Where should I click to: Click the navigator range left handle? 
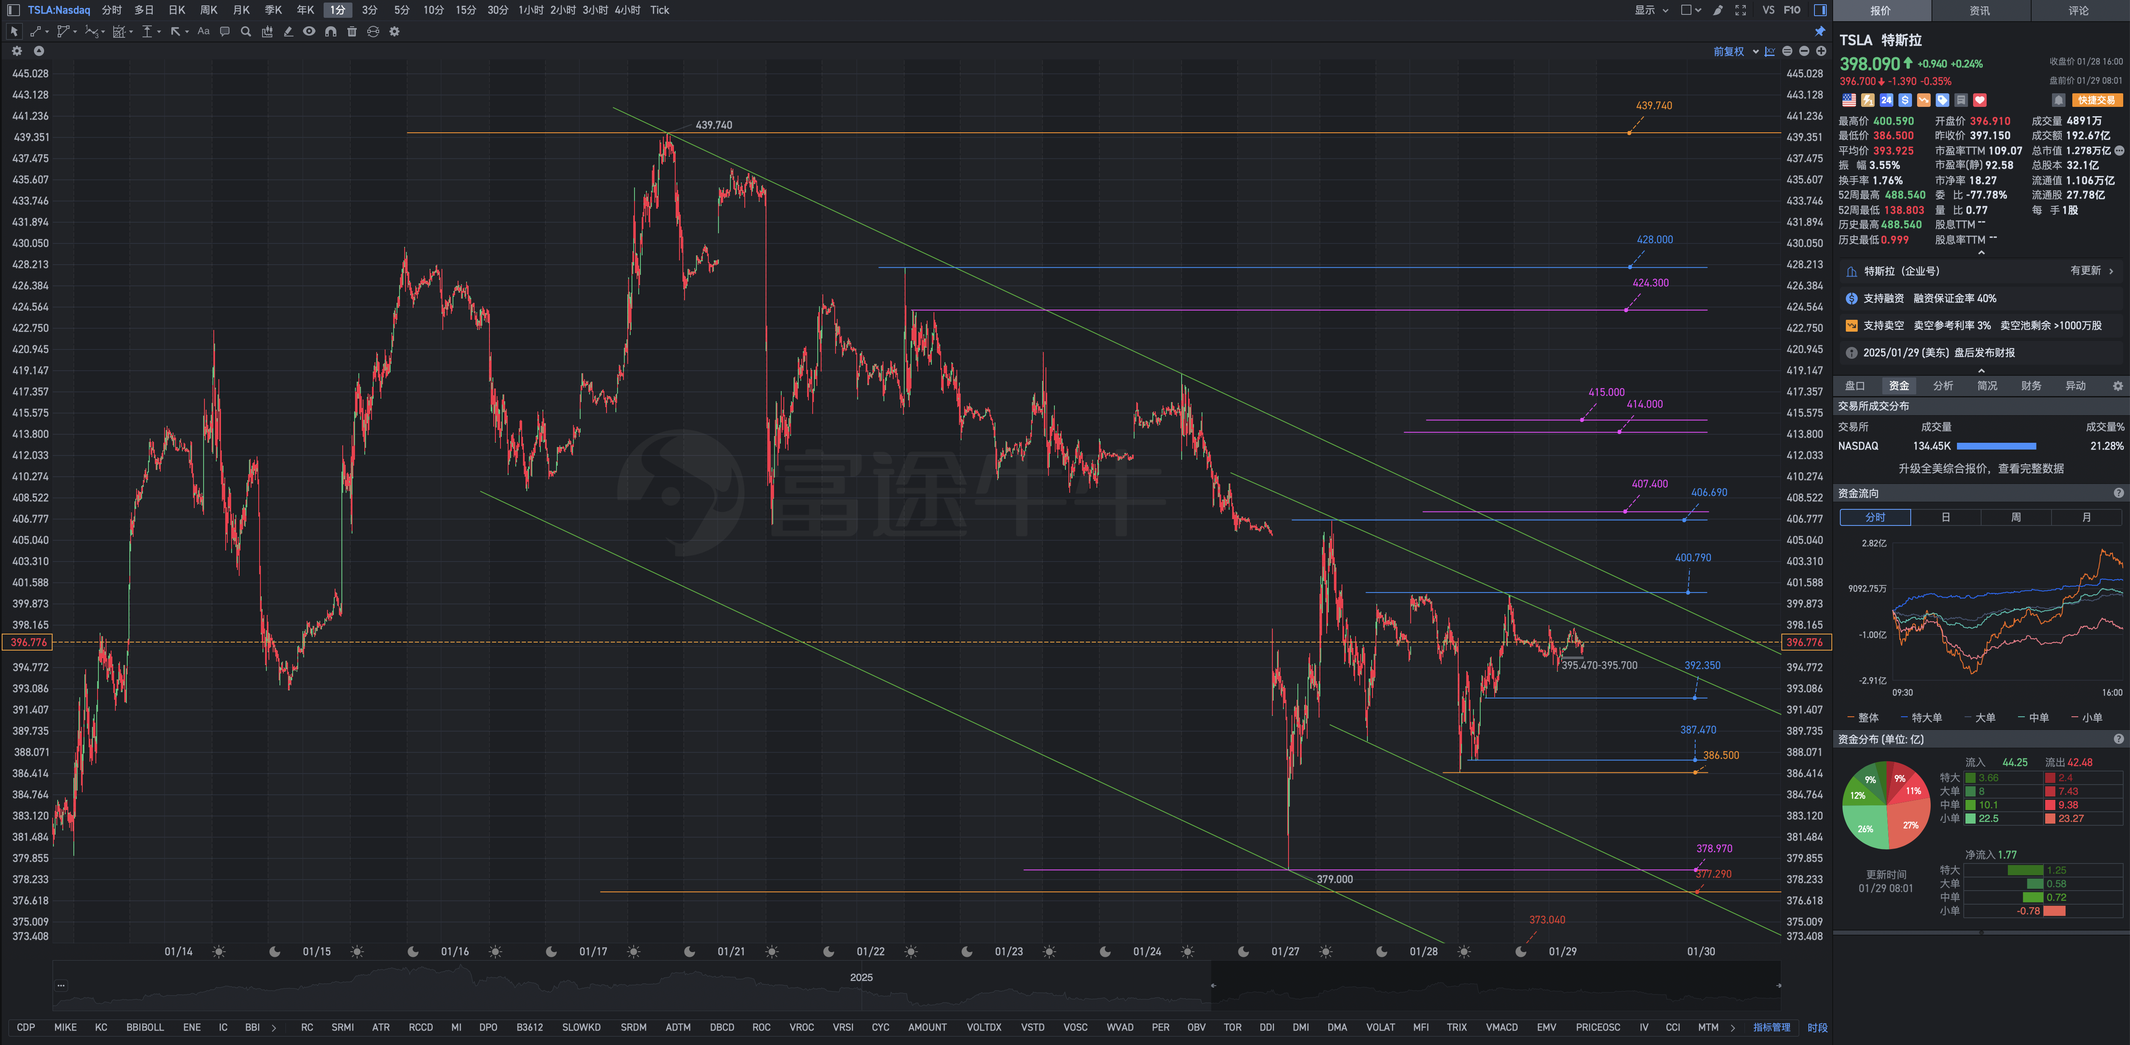(1213, 986)
